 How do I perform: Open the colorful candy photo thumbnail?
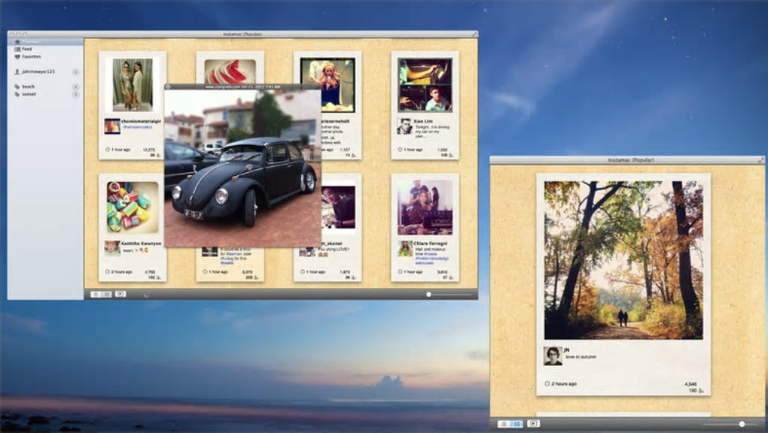coord(133,207)
